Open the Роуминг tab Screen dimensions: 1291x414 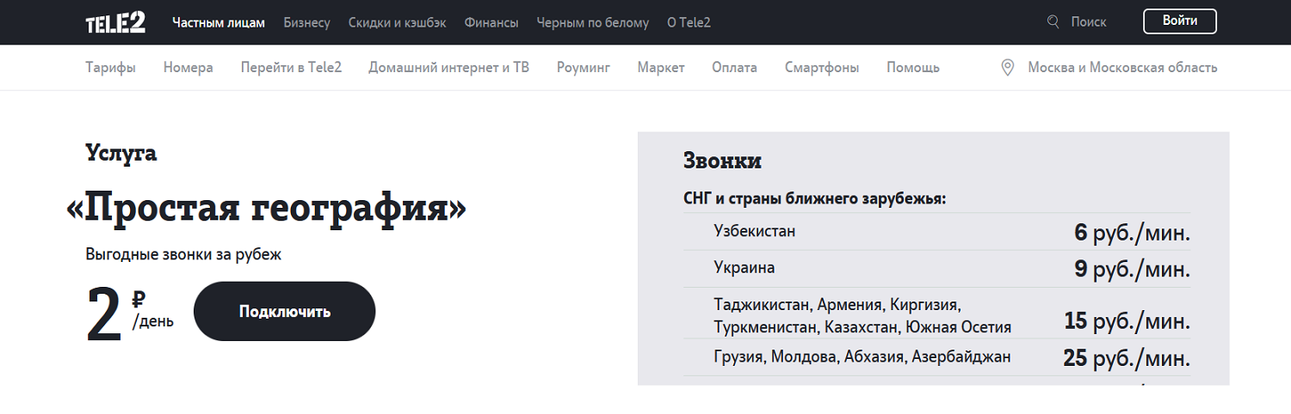point(584,68)
